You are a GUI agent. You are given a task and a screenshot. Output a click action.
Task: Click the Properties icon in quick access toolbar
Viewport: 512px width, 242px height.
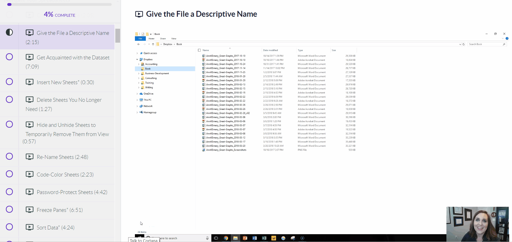click(143, 34)
